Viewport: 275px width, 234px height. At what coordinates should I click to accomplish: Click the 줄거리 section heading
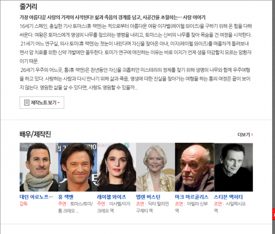(28, 7)
